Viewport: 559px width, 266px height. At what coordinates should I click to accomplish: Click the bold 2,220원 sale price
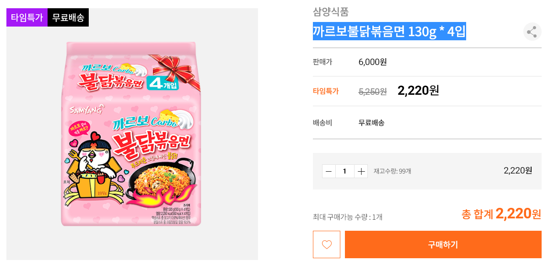[x=418, y=90]
